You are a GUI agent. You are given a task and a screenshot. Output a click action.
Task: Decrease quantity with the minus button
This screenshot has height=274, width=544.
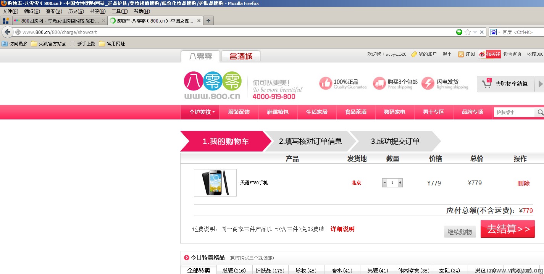384,183
